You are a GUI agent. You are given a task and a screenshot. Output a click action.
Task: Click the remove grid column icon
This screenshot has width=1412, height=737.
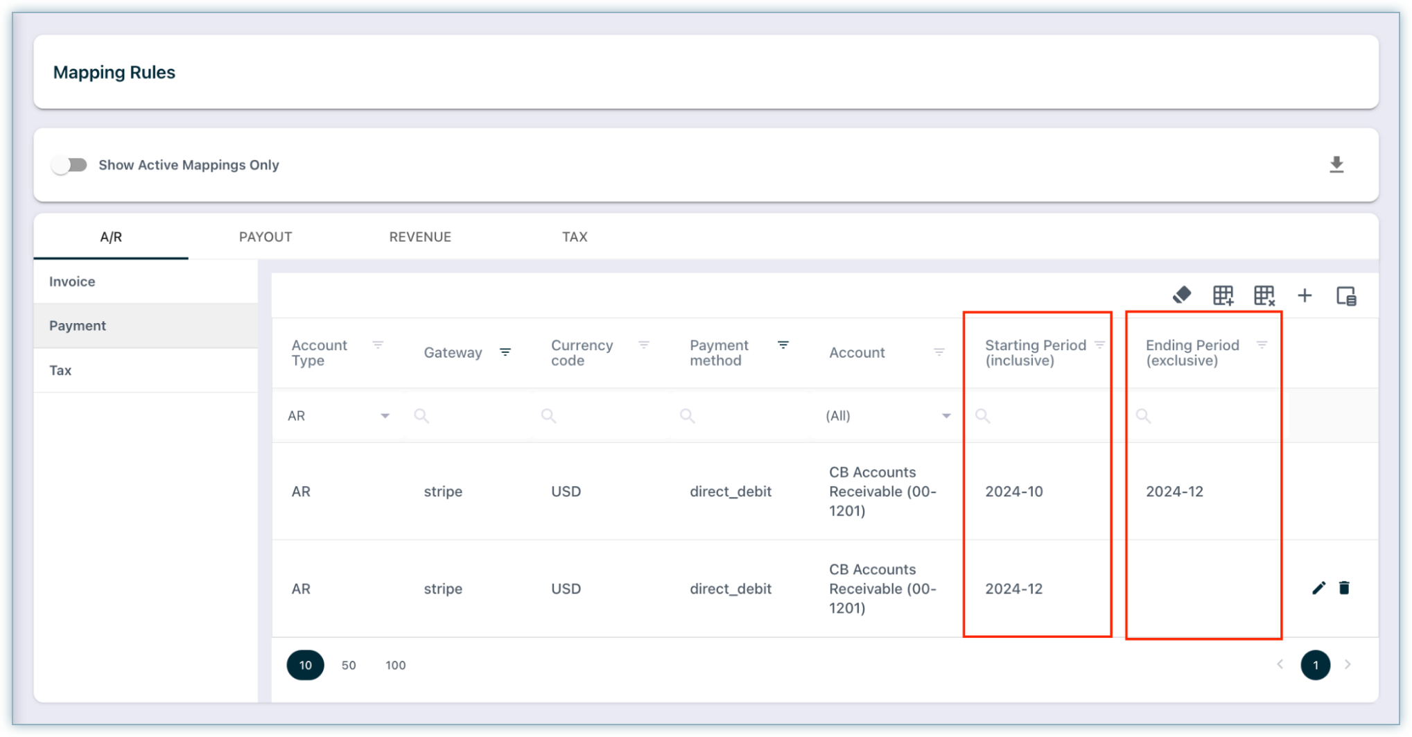(1264, 295)
